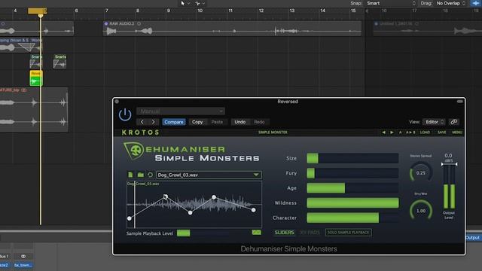Select the RAW AUDIO.2 region

pos(232,29)
